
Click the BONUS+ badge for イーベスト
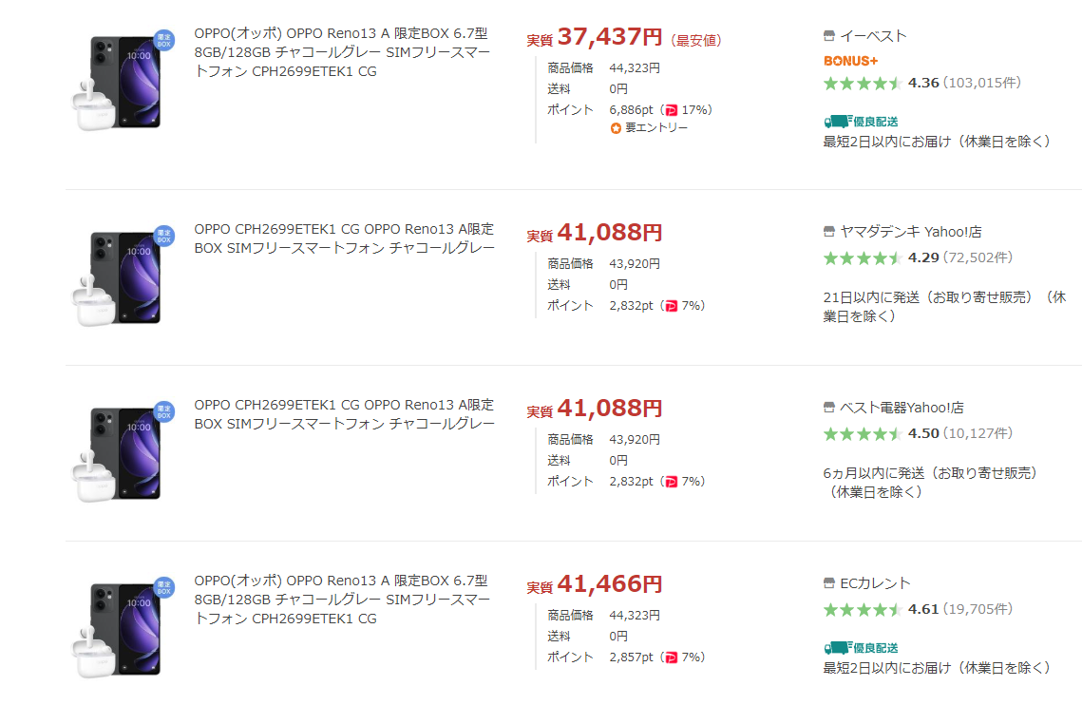850,61
